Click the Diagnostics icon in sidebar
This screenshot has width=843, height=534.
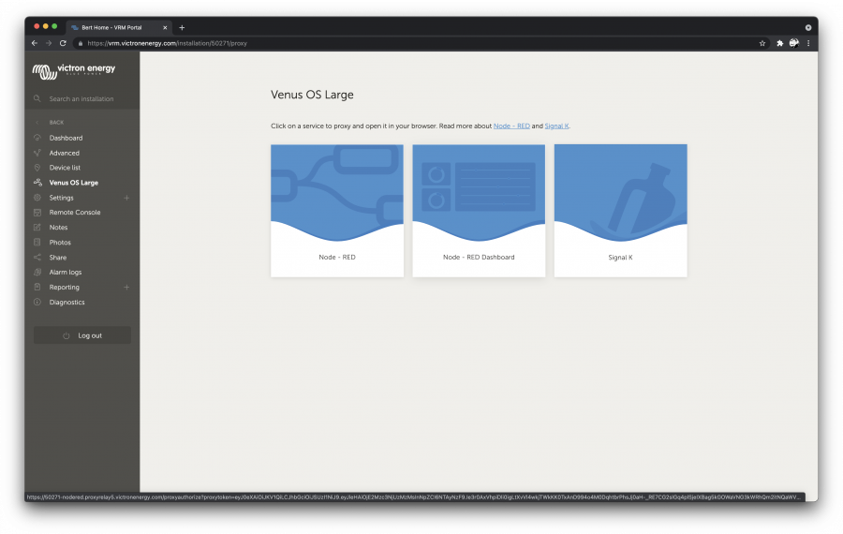(37, 303)
